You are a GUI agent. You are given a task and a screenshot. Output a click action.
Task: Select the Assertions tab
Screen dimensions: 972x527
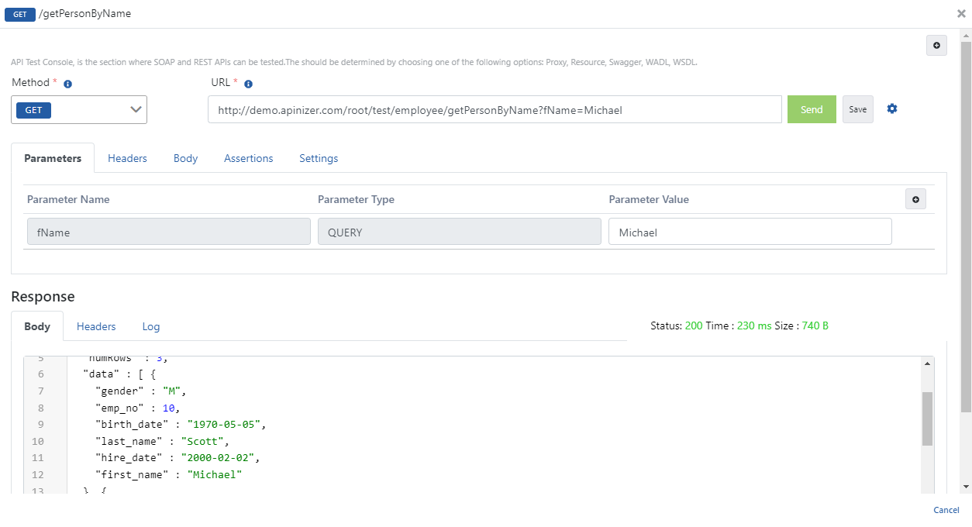(248, 158)
